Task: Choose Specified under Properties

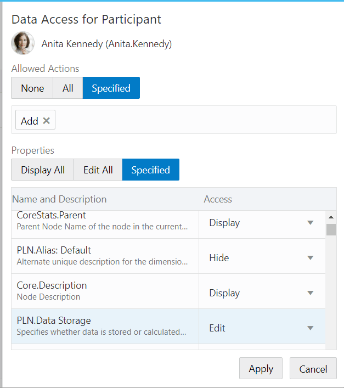Action: (x=150, y=170)
